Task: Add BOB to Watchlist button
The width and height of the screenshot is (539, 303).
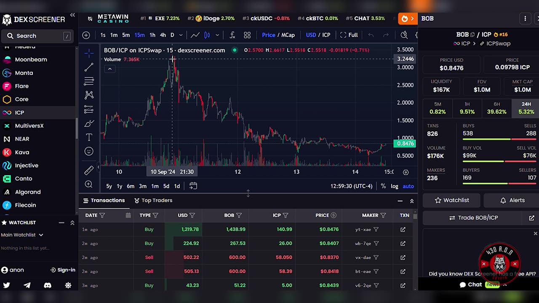Action: pos(451,200)
